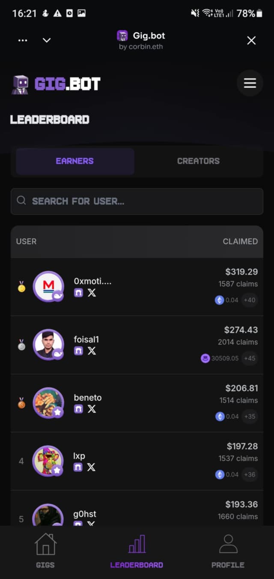The image size is (274, 579).
Task: Tap the gold medal beside 0xmoti
Action: 21,286
